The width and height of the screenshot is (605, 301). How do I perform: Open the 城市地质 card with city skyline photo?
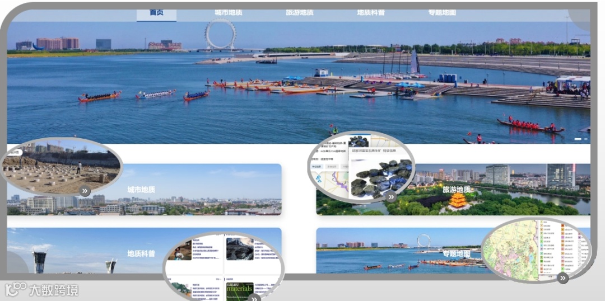(145, 190)
